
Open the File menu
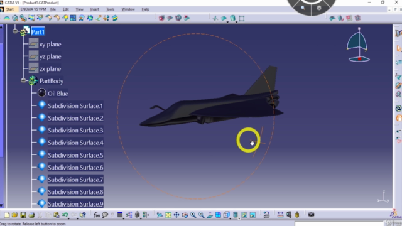[53, 9]
